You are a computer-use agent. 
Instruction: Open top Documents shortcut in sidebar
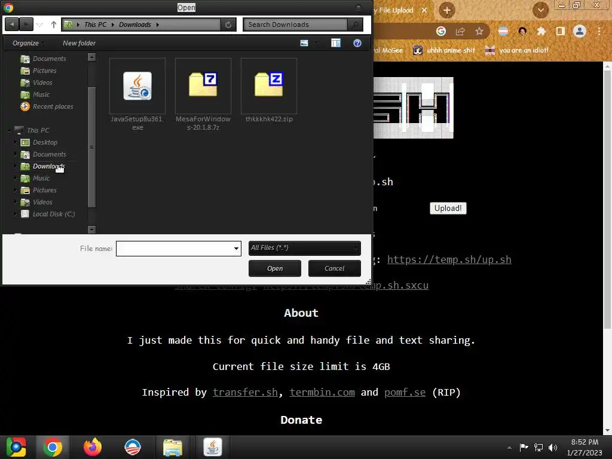[43, 59]
